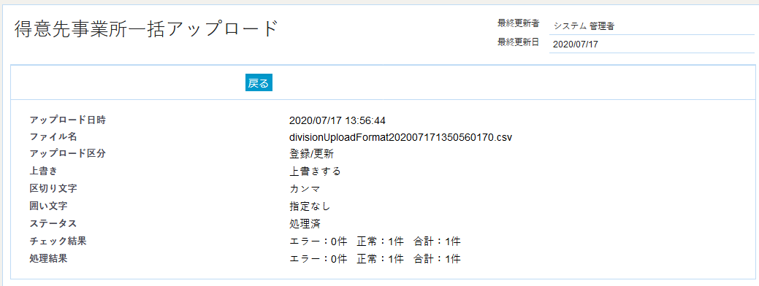Screen dimensions: 759x286
Task: Click the status value 処理済
Action: click(x=305, y=224)
